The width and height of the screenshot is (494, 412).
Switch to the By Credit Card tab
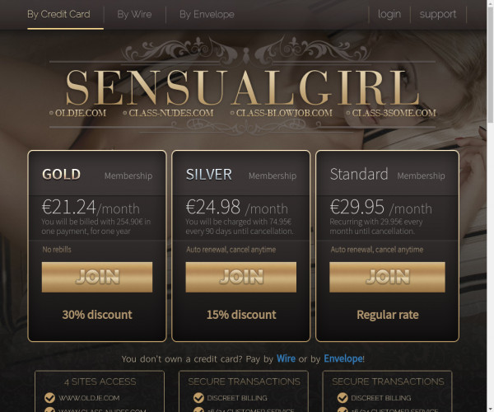pyautogui.click(x=58, y=15)
